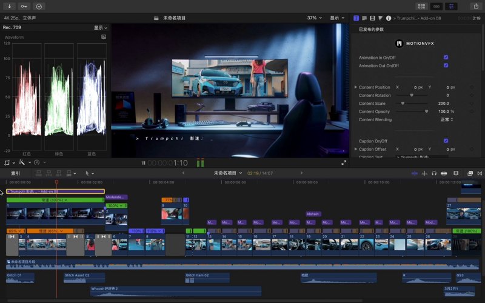Click the viewer clapper project icon

pos(156,18)
